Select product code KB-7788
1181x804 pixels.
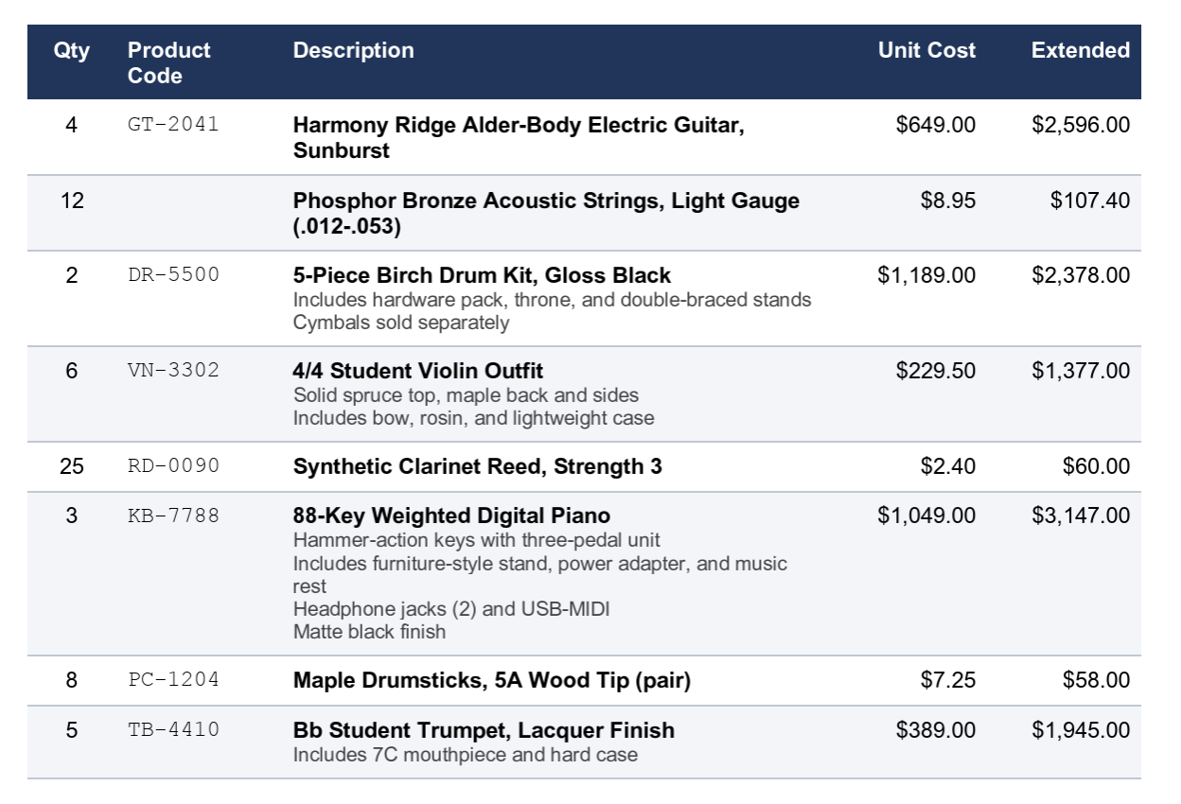[x=173, y=516]
